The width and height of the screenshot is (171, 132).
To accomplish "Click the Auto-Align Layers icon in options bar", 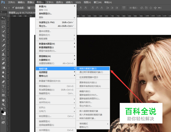I will [x=124, y=8].
